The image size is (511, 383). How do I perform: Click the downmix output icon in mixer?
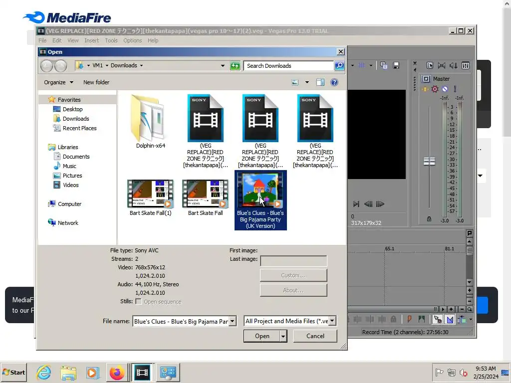point(442,65)
